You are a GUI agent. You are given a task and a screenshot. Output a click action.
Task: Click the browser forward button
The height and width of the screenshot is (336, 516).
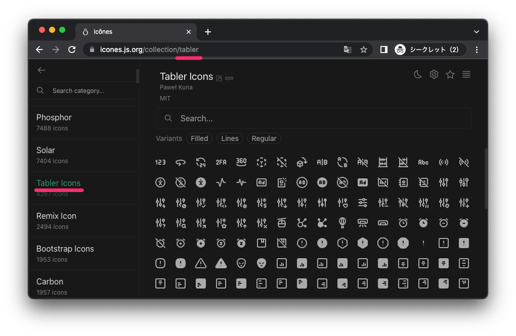tap(56, 50)
